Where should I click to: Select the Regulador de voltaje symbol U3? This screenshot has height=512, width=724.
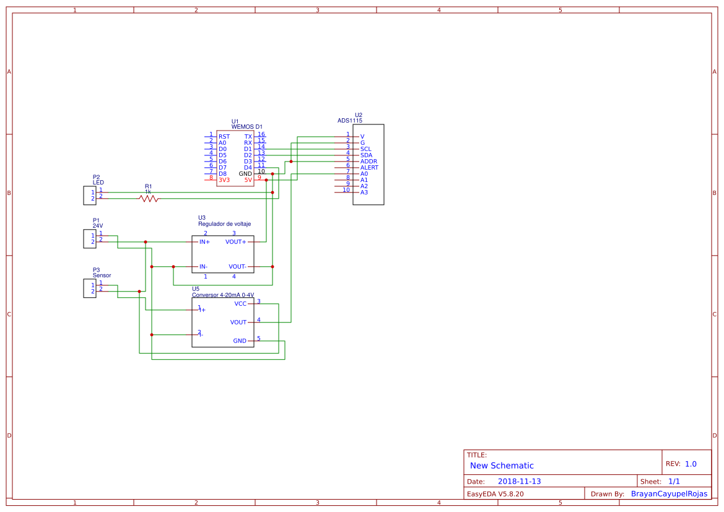223,253
